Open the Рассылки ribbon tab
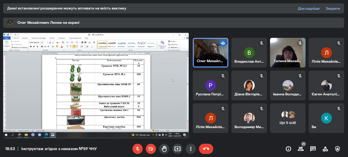 pos(62,38)
